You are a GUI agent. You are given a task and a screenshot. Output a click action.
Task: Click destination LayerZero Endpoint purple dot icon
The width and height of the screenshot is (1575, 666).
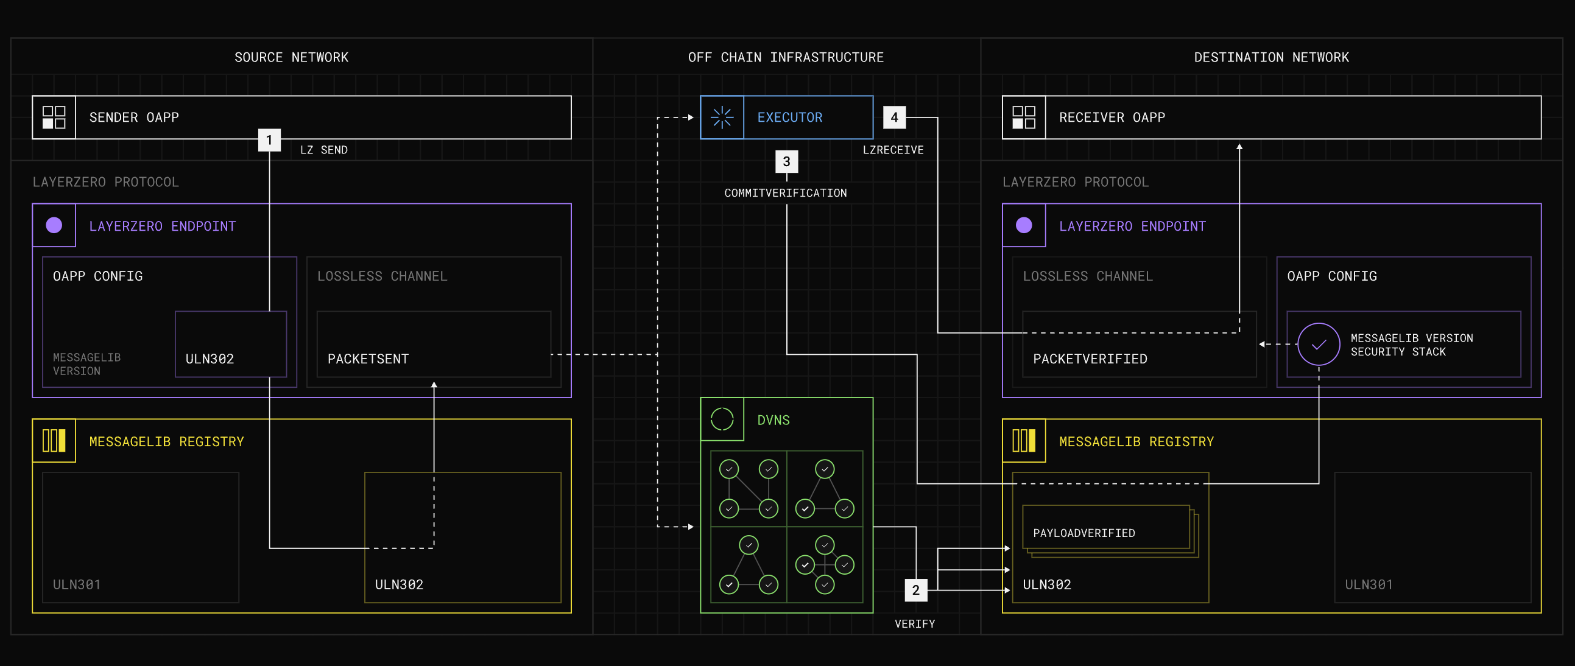point(1023,225)
